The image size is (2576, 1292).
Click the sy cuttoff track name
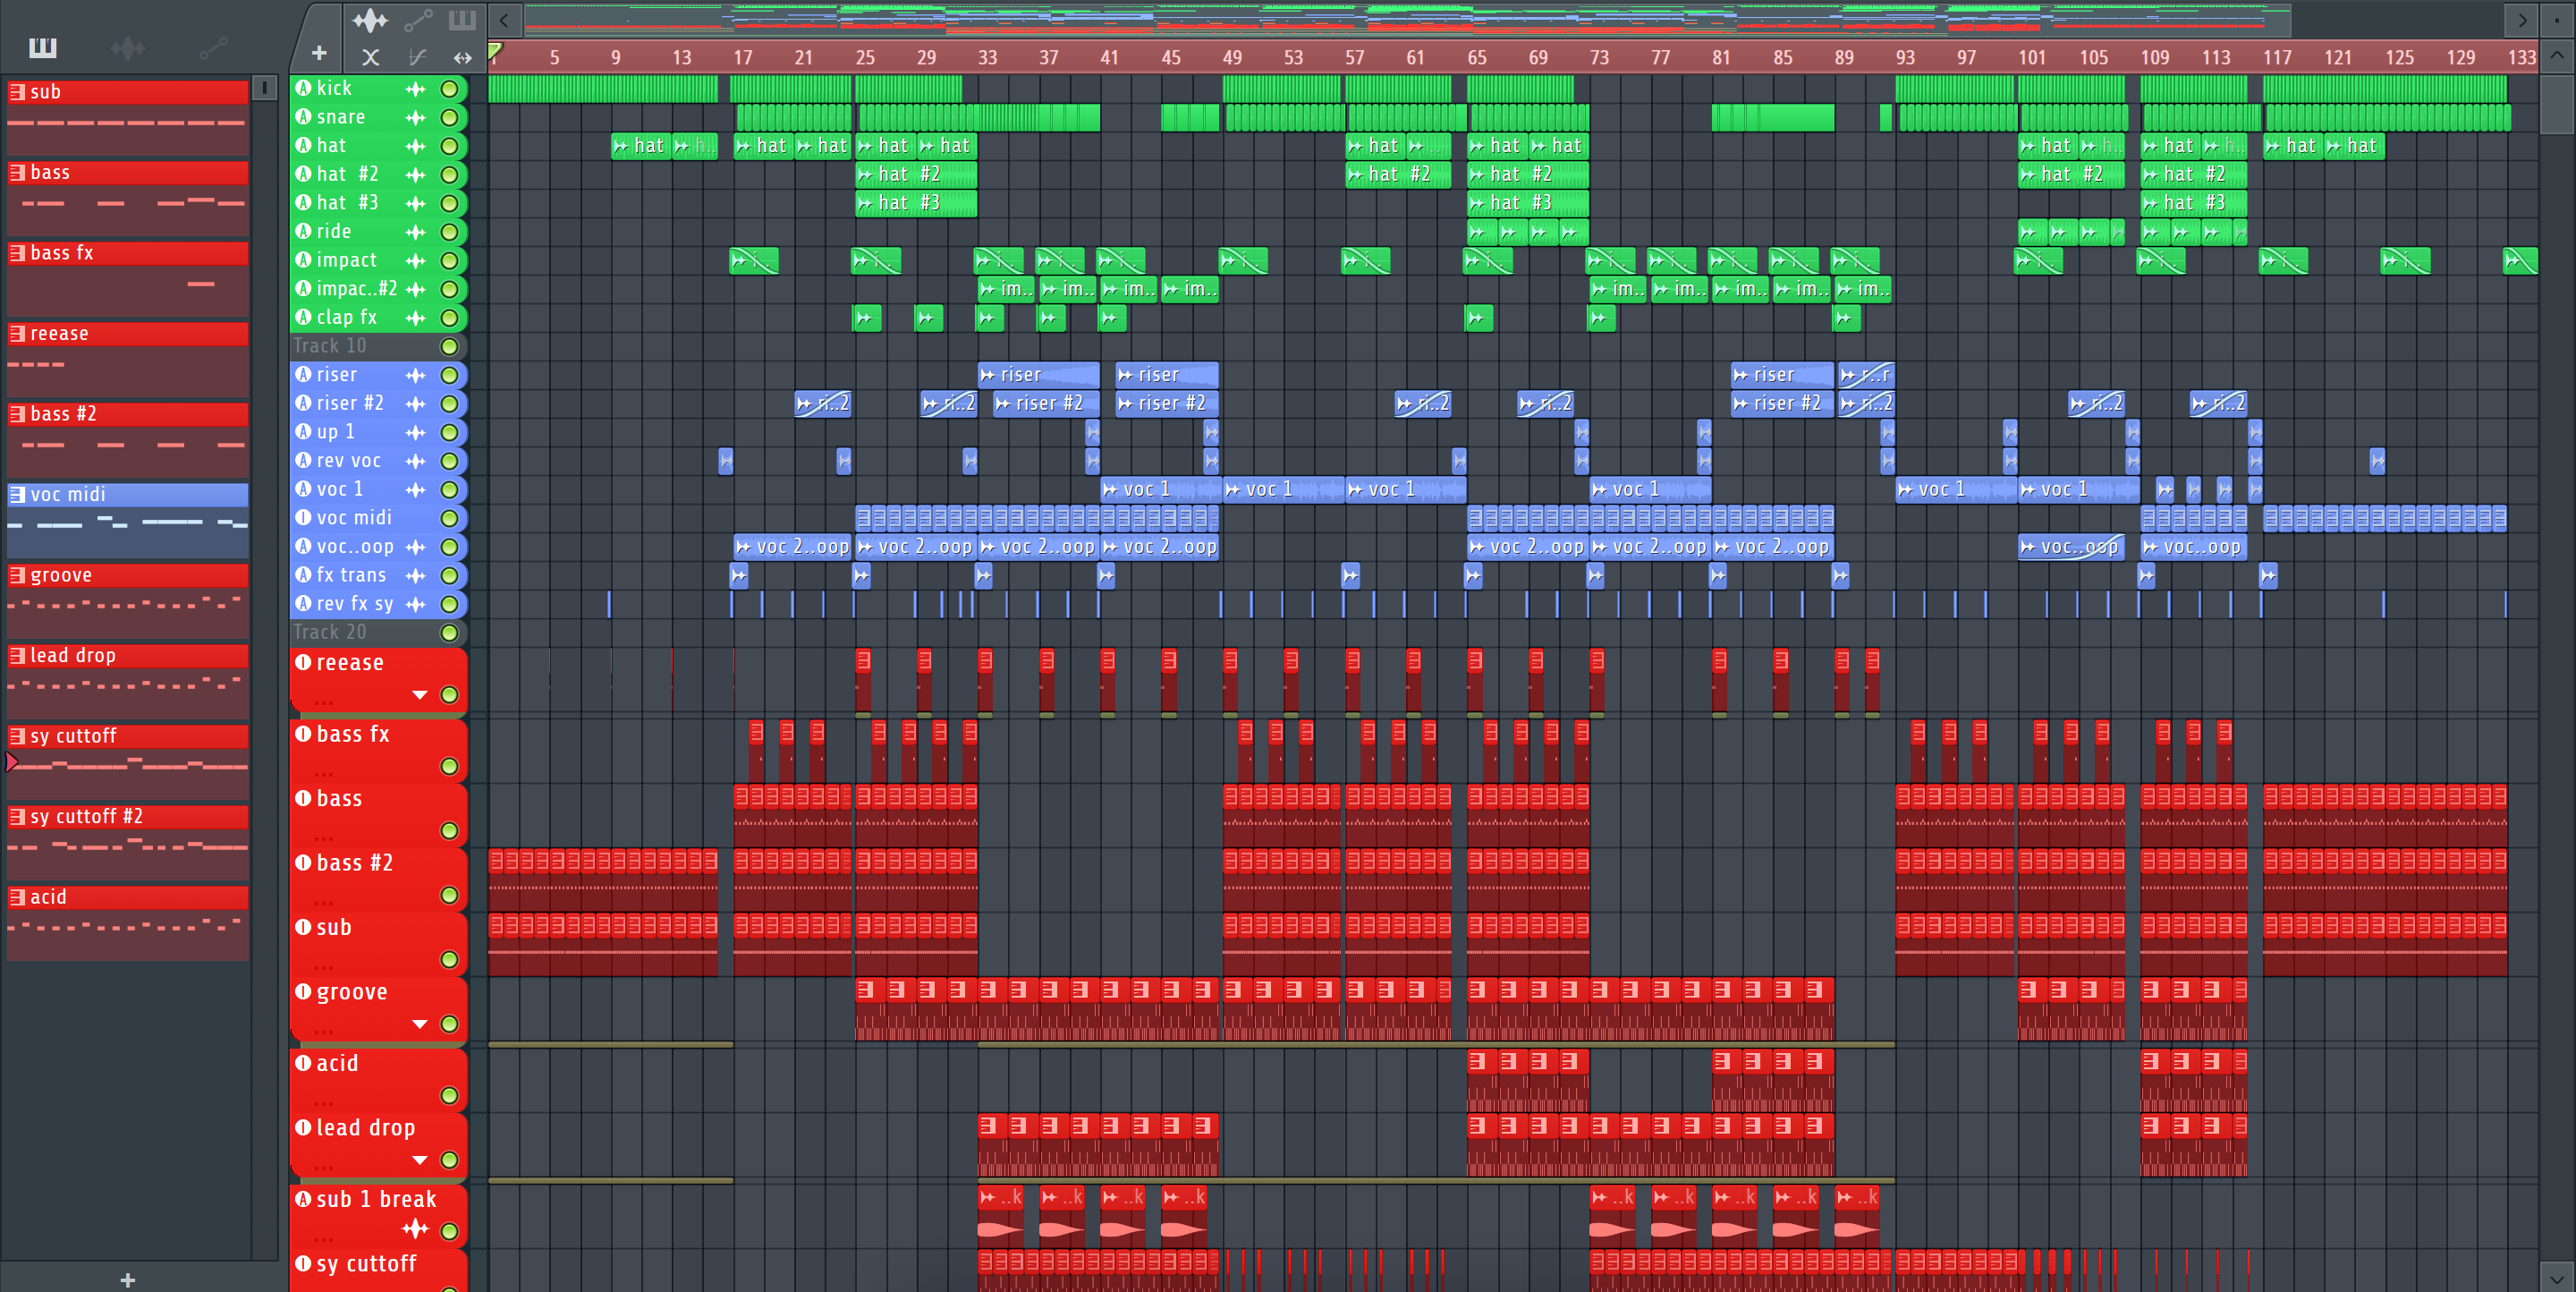pos(366,1263)
